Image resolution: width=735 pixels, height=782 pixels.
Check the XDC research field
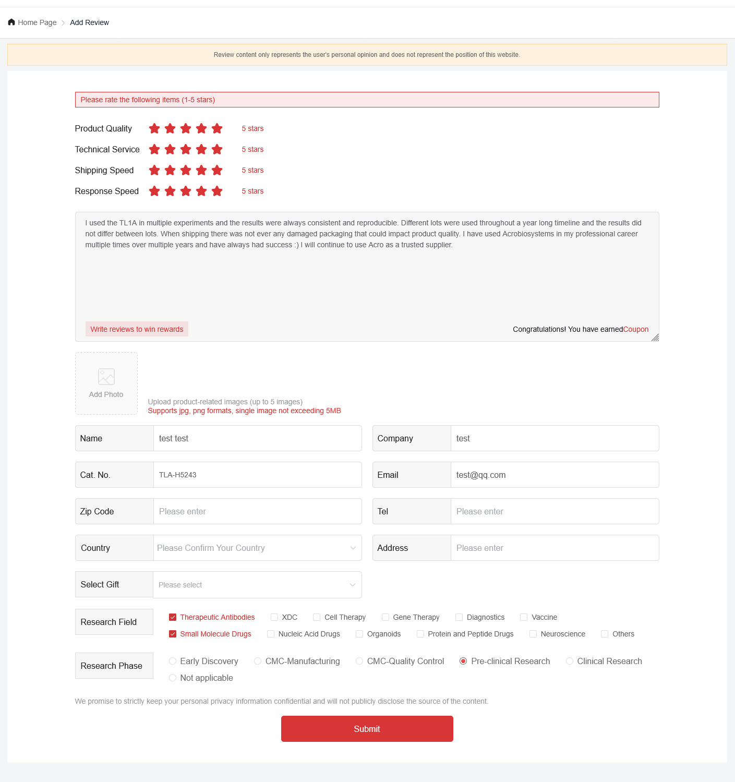pos(274,617)
